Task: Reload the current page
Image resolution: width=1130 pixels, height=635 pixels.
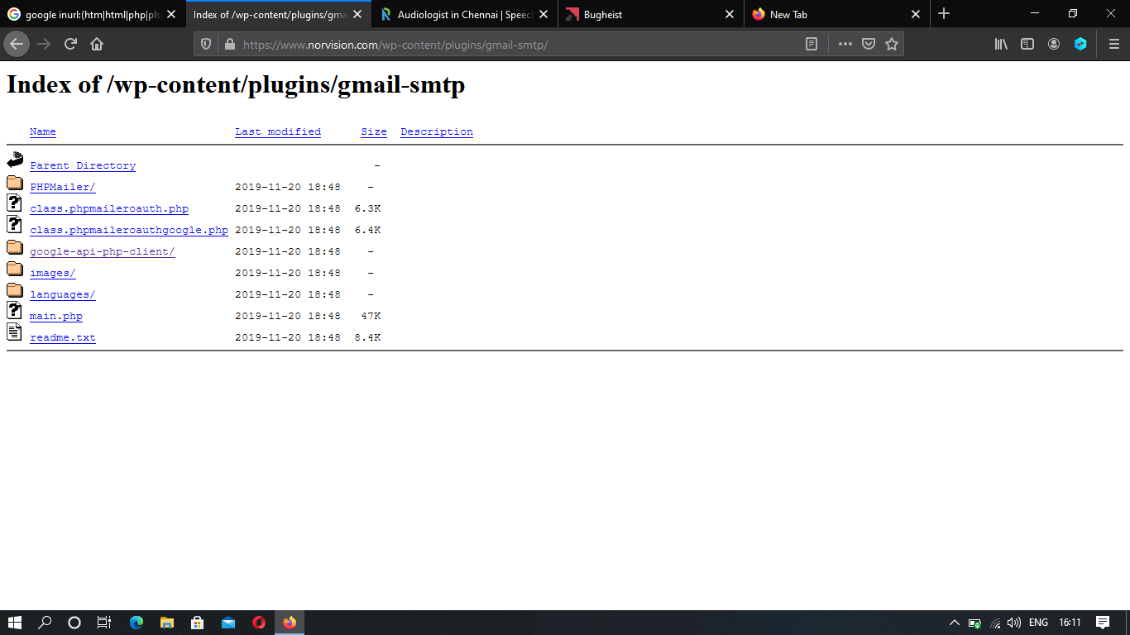Action: click(71, 44)
